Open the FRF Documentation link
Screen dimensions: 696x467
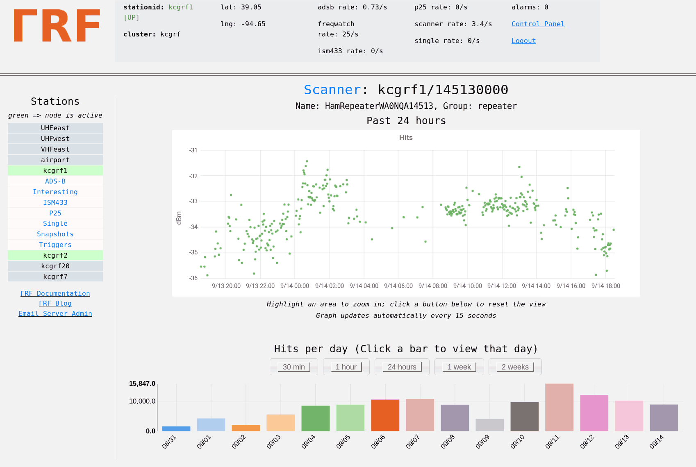pyautogui.click(x=55, y=293)
